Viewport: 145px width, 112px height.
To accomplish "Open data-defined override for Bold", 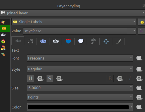I will tap(120, 79).
